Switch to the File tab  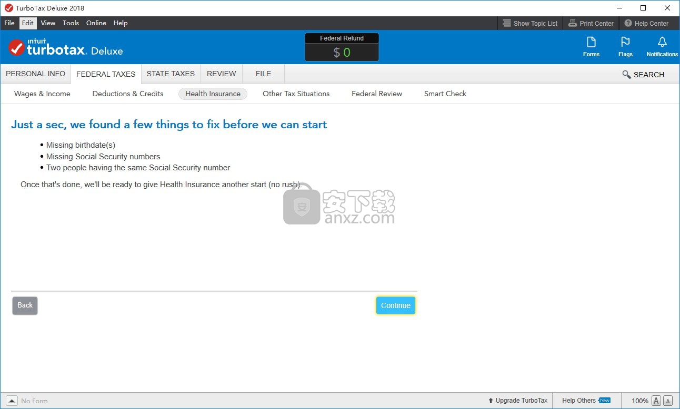coord(263,74)
